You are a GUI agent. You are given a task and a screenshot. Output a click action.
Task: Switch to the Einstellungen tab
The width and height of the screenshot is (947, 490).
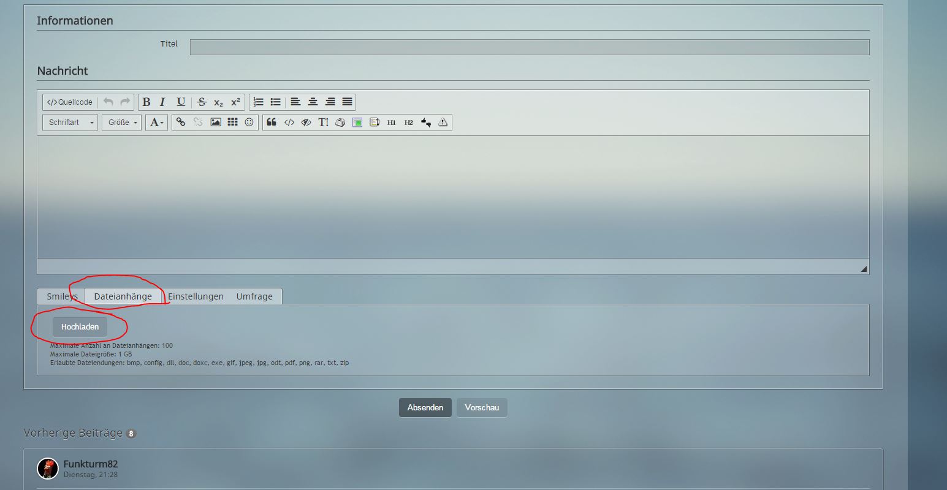click(x=196, y=296)
